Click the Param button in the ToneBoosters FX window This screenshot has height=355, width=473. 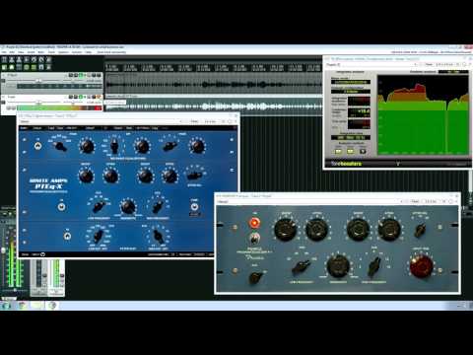coord(429,64)
